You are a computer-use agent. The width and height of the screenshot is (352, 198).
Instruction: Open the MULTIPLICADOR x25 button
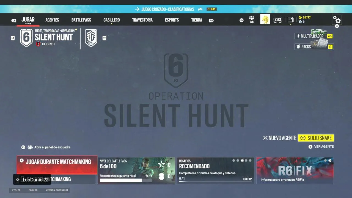click(314, 36)
